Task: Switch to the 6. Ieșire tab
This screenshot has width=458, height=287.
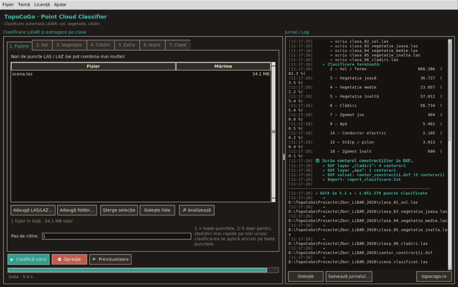Action: 152,45
